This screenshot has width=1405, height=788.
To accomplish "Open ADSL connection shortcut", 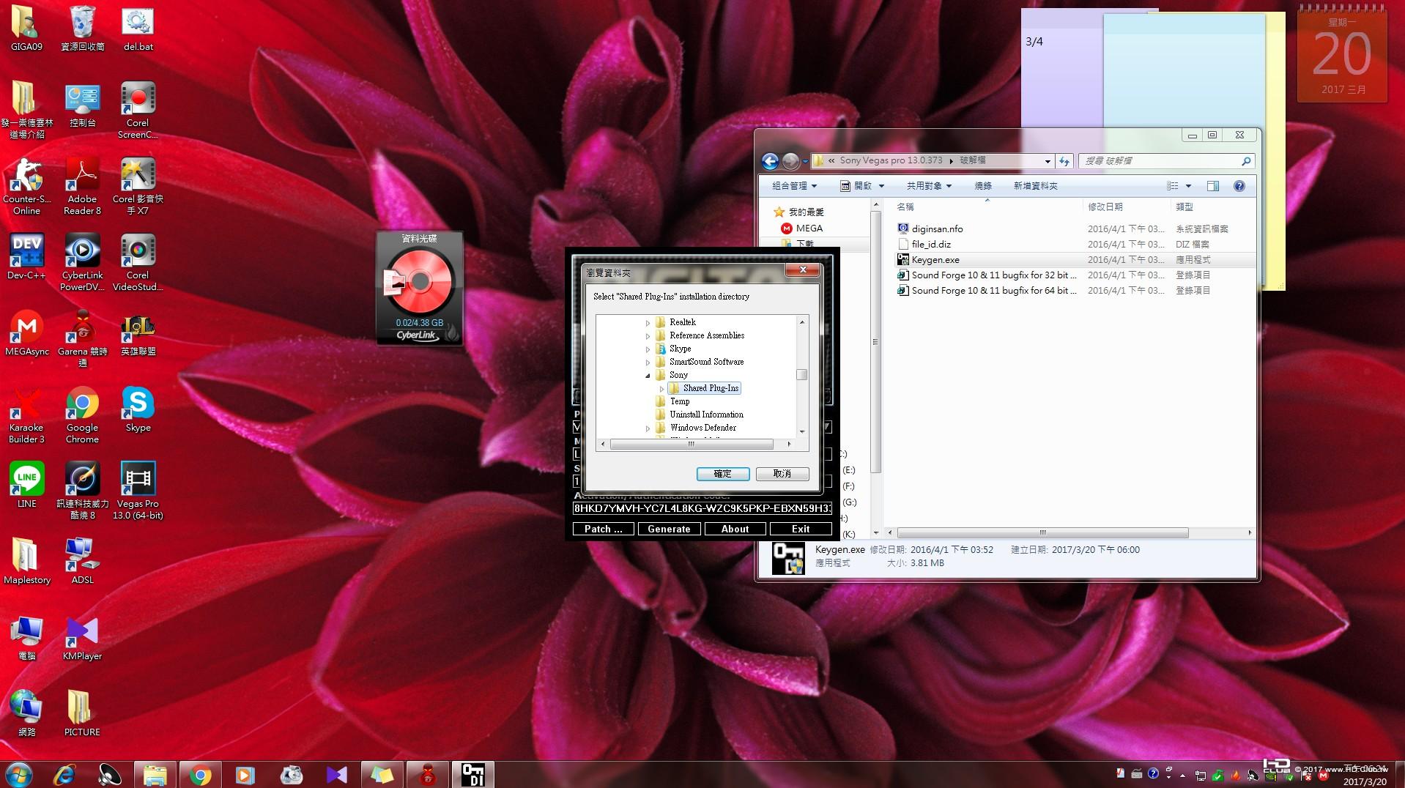I will coord(82,562).
